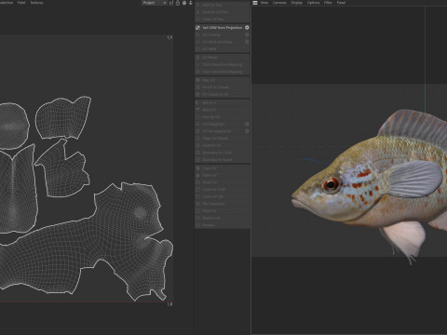Click the 1:1 zoom icon next to Project

(x=171, y=3)
